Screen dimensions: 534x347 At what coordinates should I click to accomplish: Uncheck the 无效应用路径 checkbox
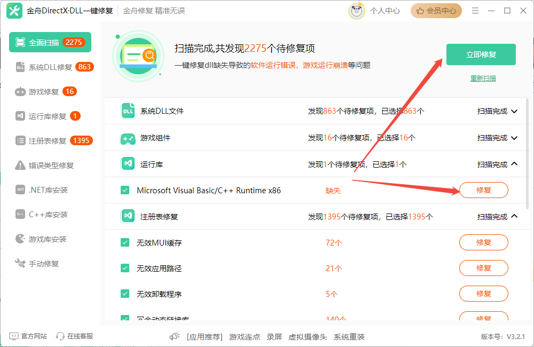(125, 268)
